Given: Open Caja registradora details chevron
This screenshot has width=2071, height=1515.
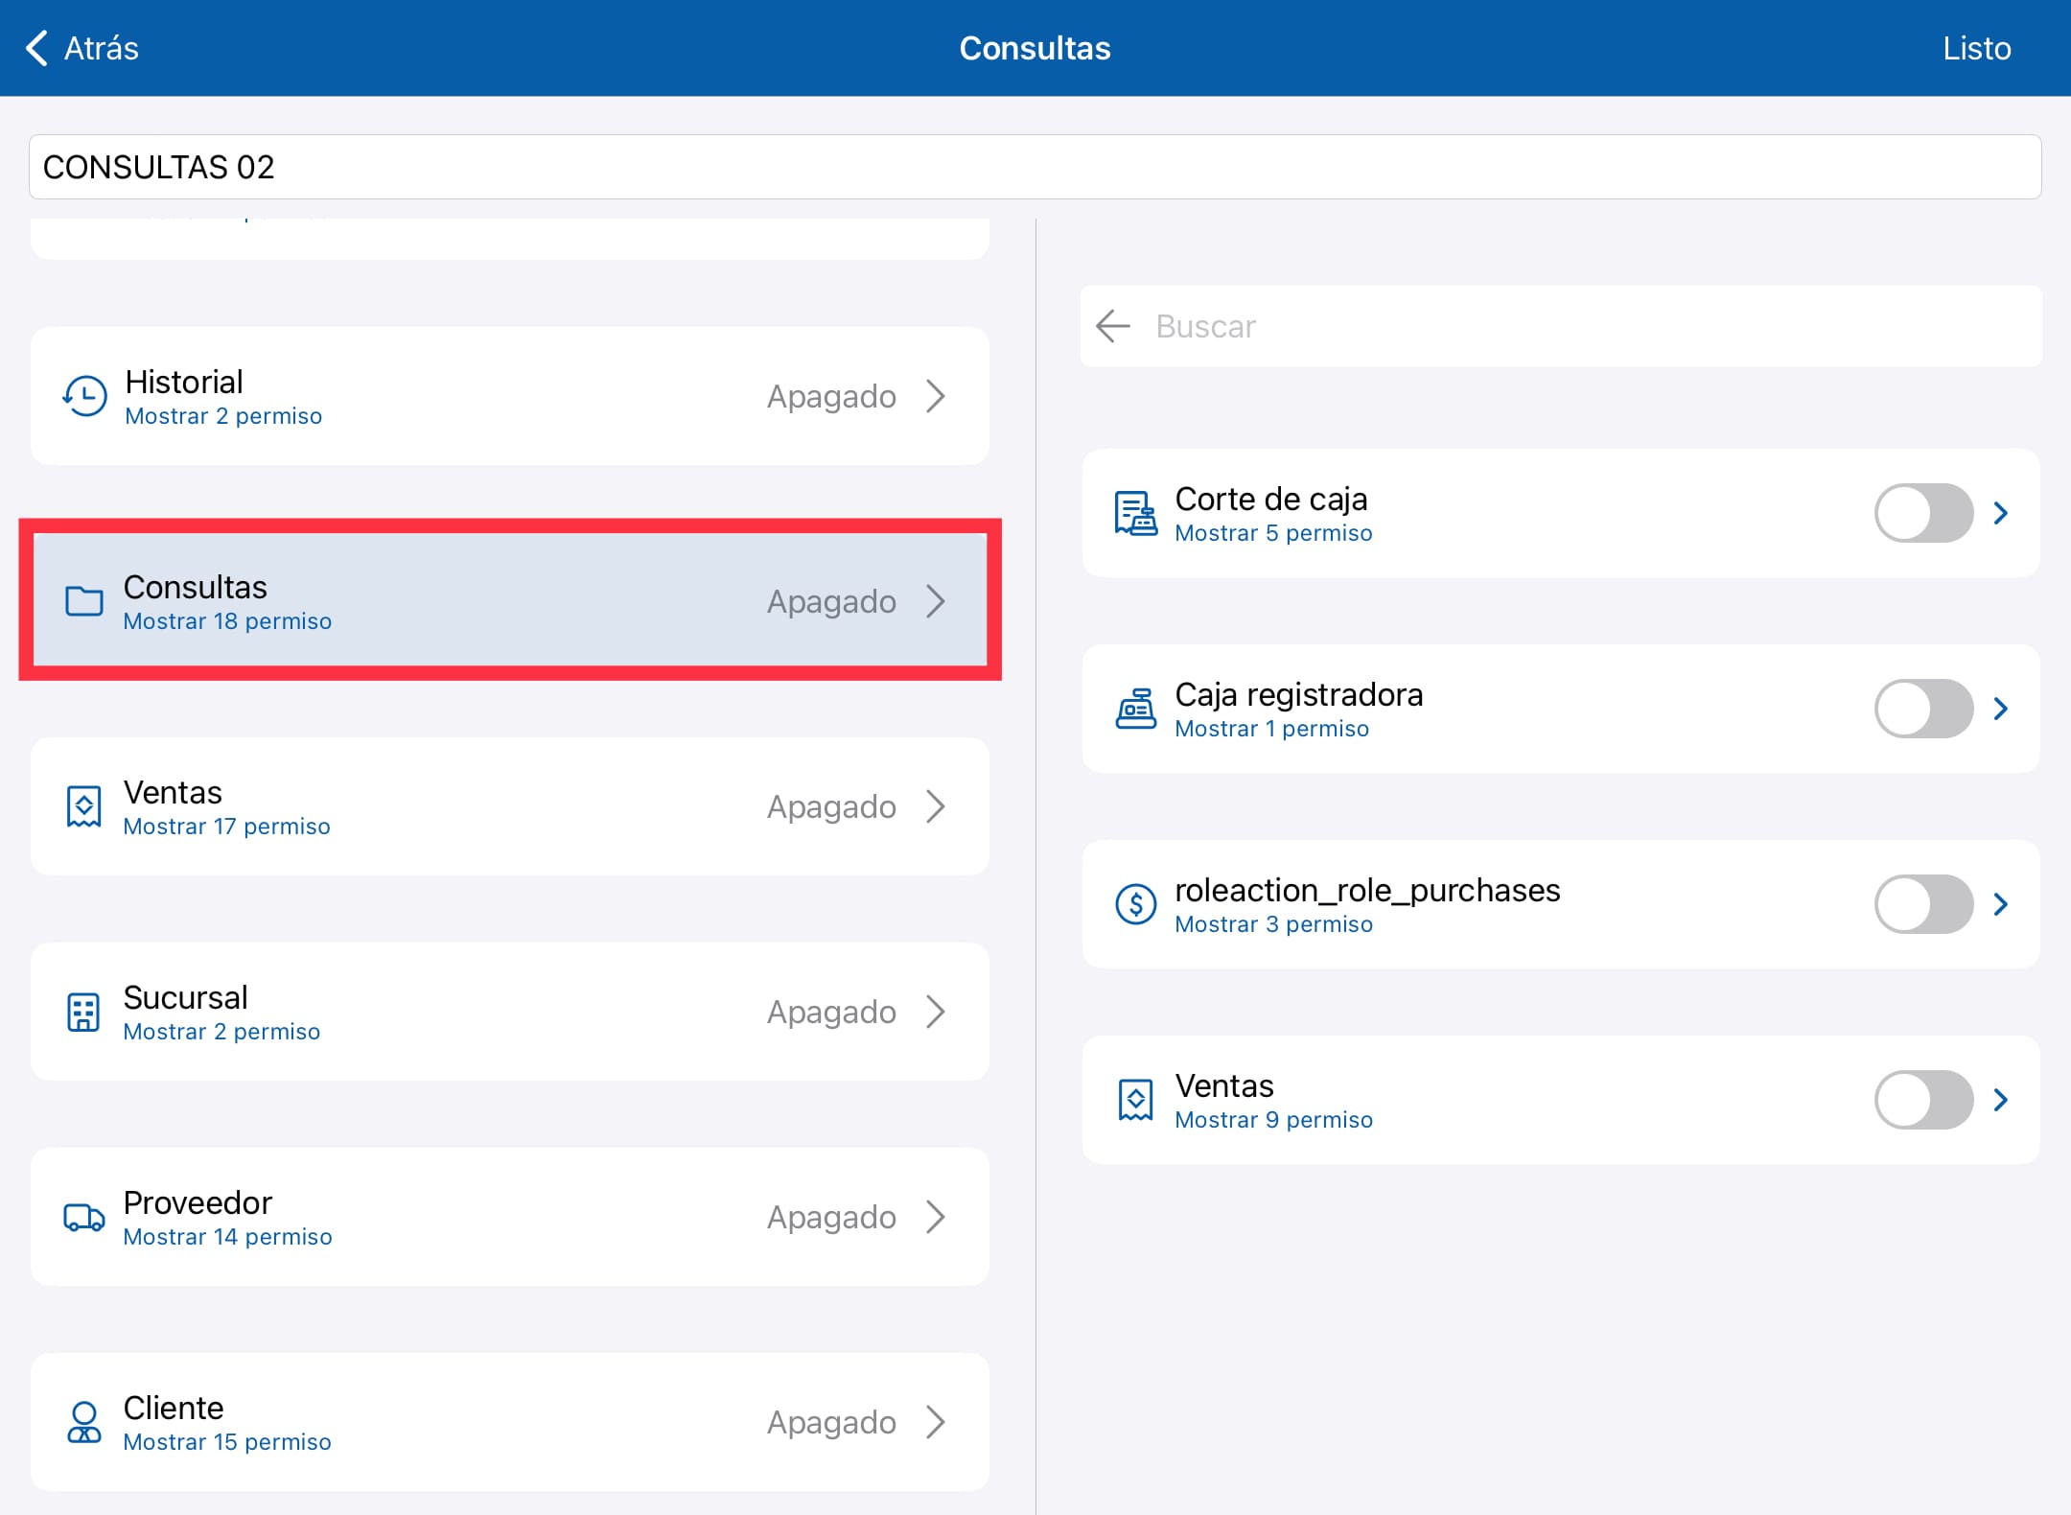Looking at the screenshot, I should click(x=2001, y=709).
